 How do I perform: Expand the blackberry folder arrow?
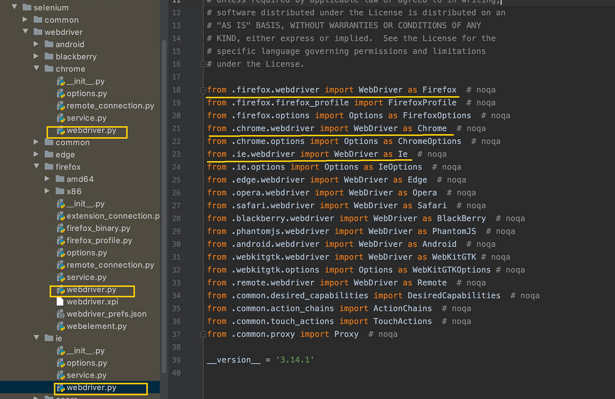coord(36,56)
